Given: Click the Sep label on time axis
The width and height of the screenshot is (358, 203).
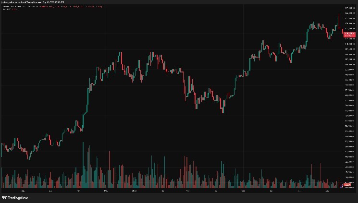Looking at the screenshot, I should [23, 191].
